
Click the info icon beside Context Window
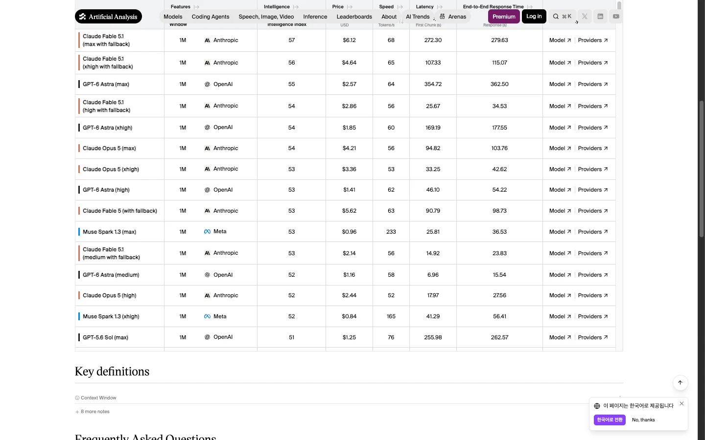point(77,398)
